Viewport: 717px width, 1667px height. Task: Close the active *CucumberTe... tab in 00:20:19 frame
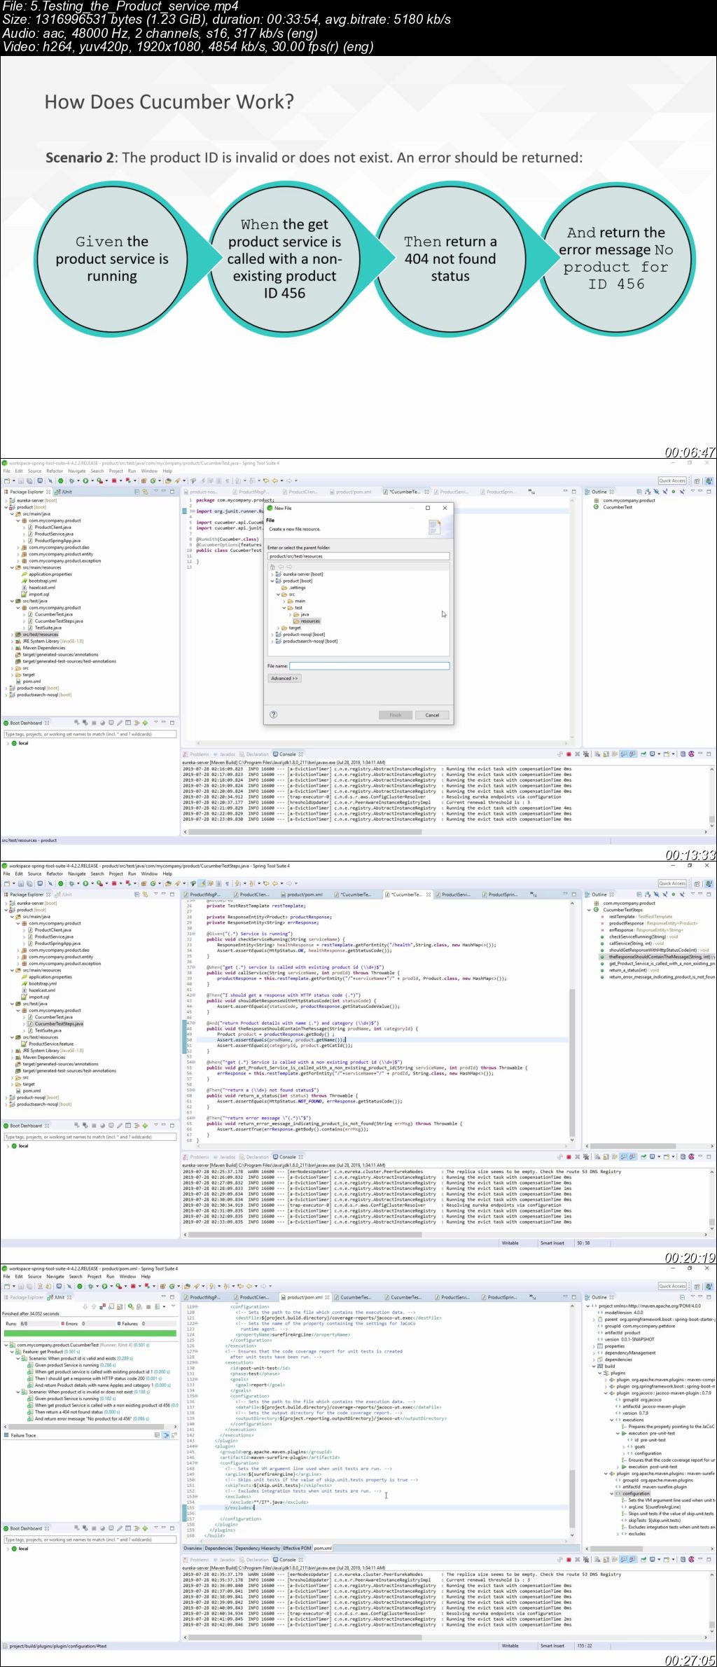coord(429,894)
